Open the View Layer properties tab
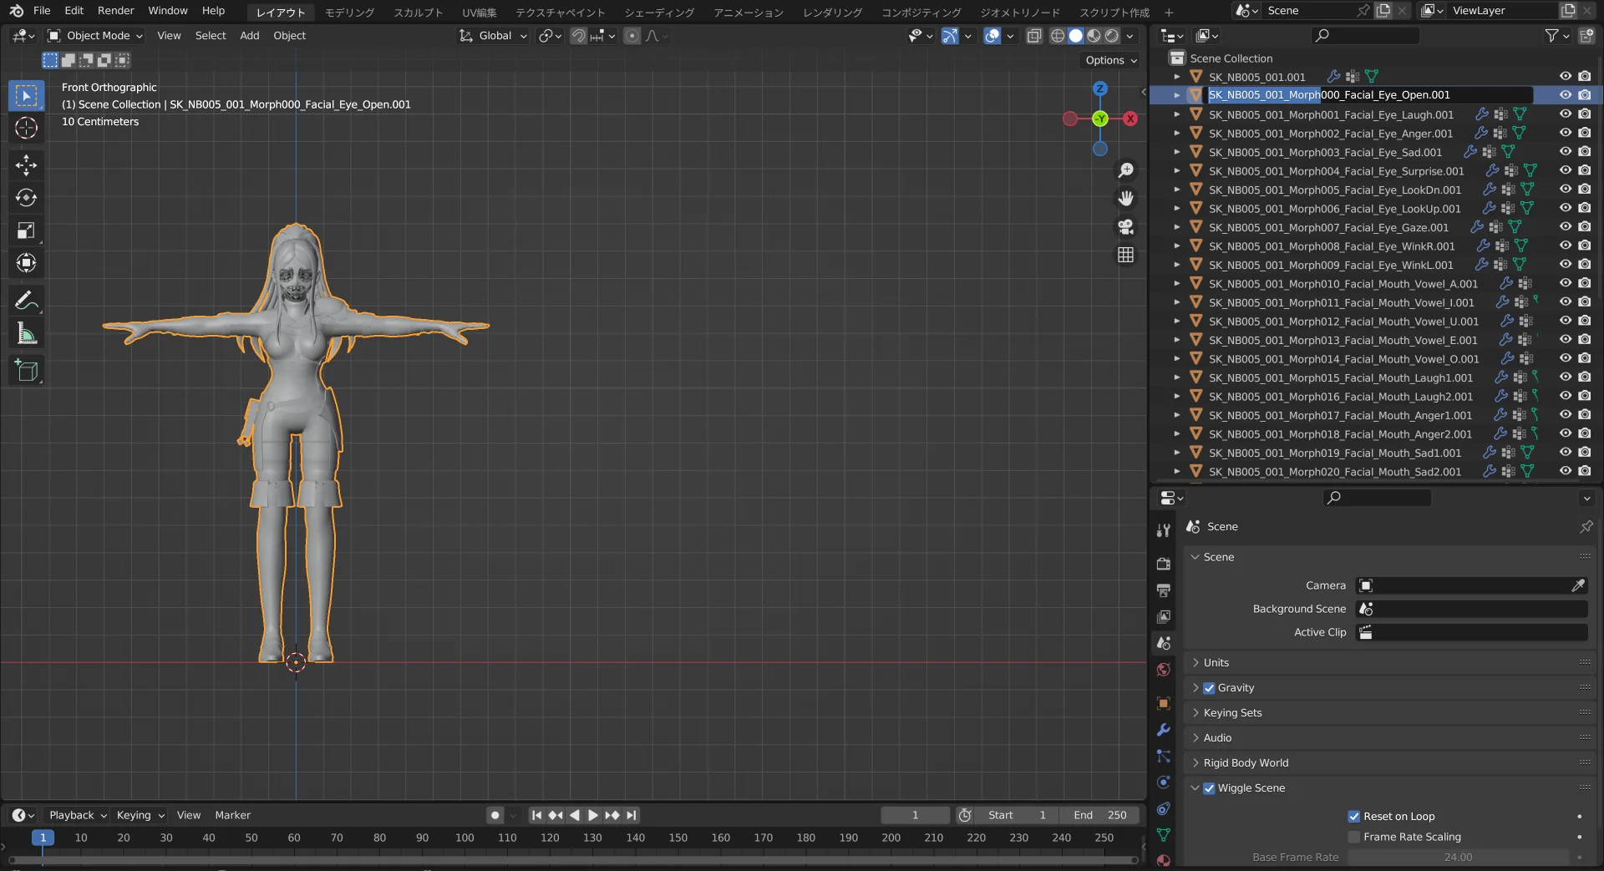Image resolution: width=1604 pixels, height=871 pixels. pyautogui.click(x=1163, y=617)
